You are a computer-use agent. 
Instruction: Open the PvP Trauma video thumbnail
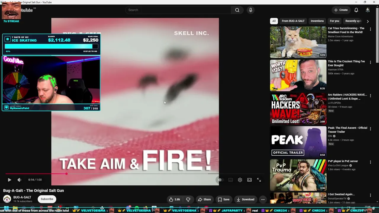coord(298,175)
